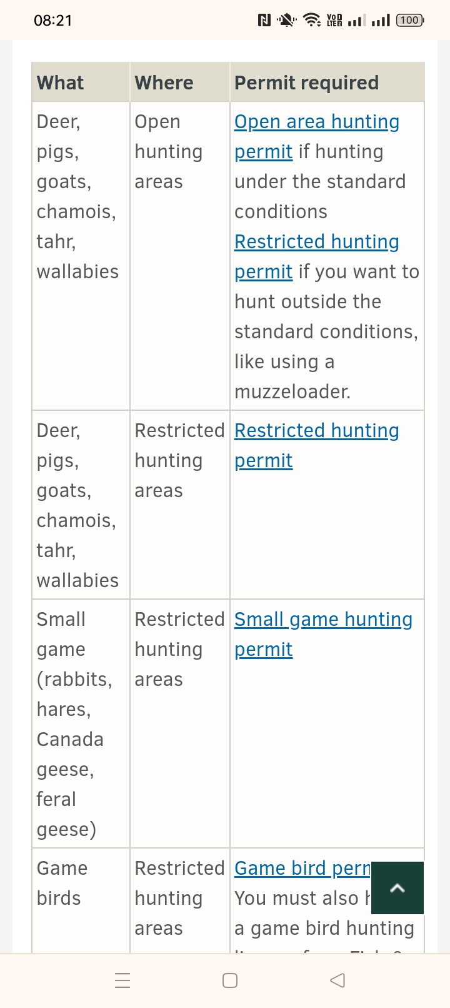Tap the back-to-top arrow button
This screenshot has width=450, height=1008.
point(397,888)
